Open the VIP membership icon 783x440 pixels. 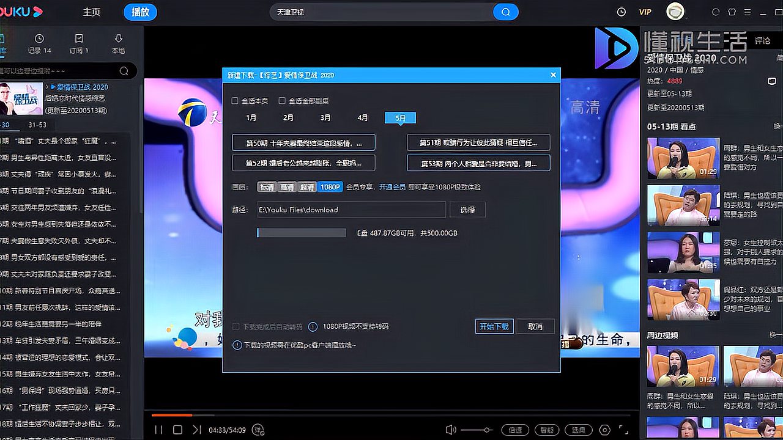pyautogui.click(x=645, y=12)
